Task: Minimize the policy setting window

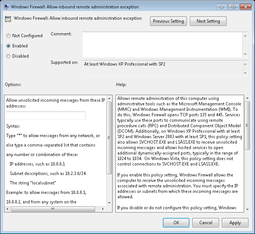Action: [221, 7]
